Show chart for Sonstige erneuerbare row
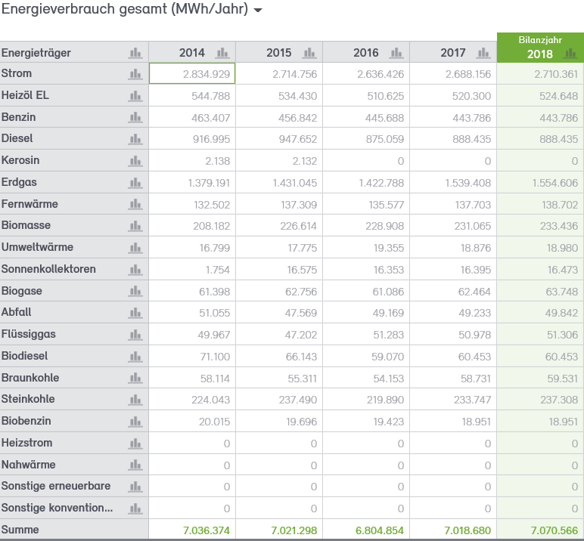This screenshot has height=541, width=584. click(x=135, y=487)
